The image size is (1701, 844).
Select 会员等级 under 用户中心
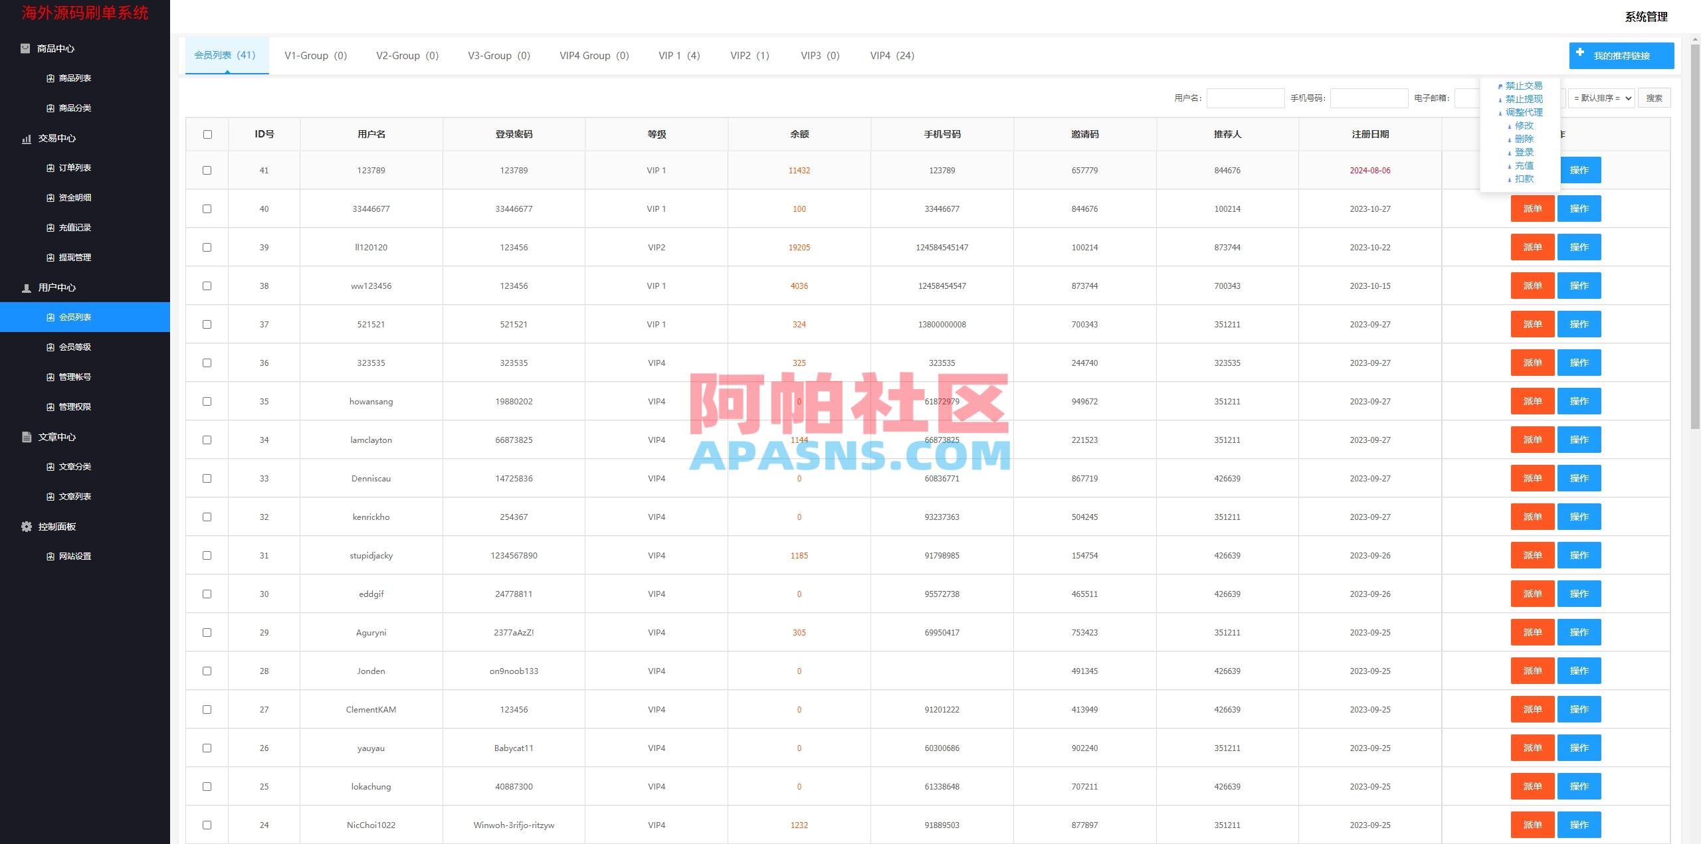(75, 347)
